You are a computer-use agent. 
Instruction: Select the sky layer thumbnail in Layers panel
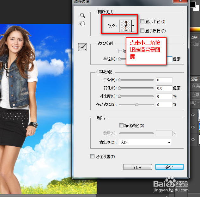tap(199, 127)
